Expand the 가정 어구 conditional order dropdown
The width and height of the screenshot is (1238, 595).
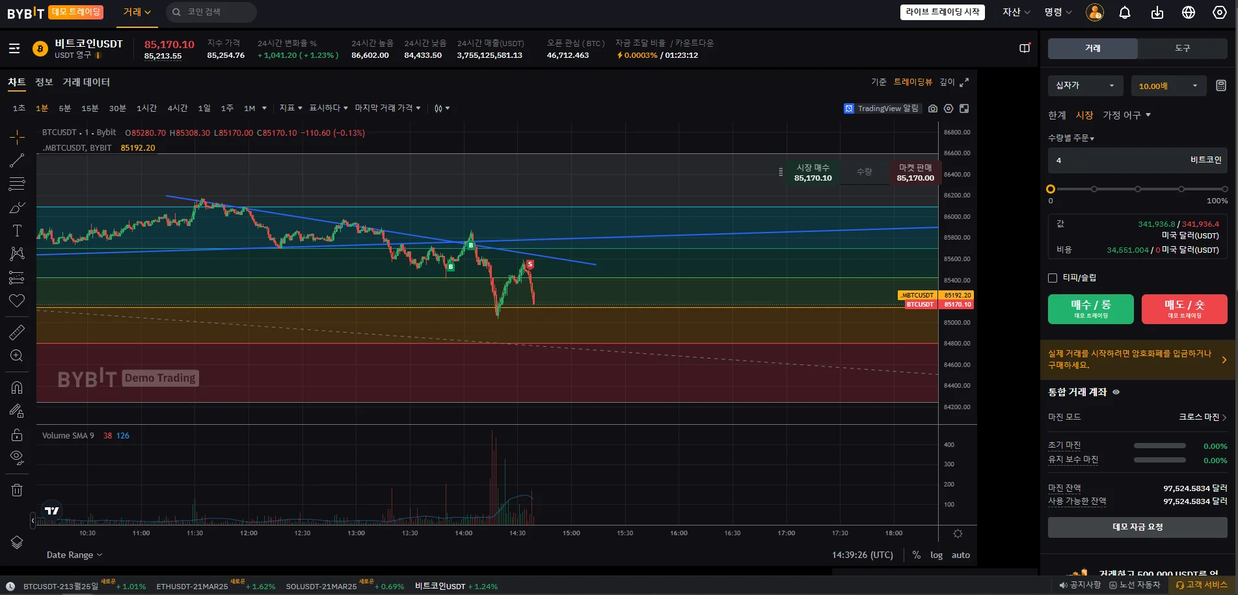[x=1127, y=115]
